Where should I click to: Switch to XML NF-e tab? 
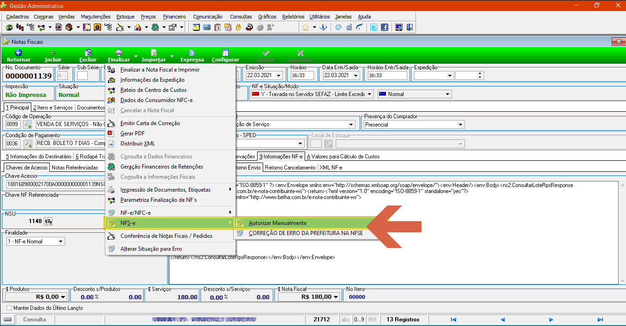pos(331,167)
